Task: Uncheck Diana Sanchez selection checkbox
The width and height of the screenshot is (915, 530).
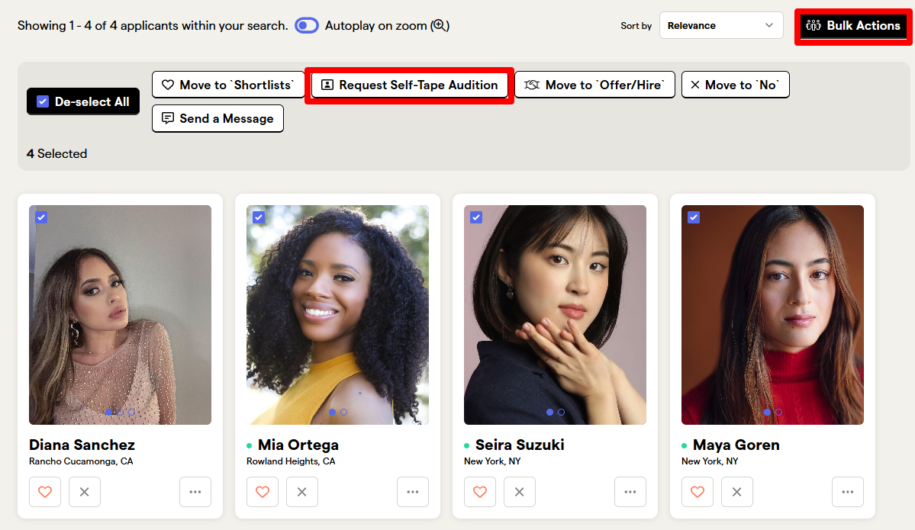Action: point(41,217)
